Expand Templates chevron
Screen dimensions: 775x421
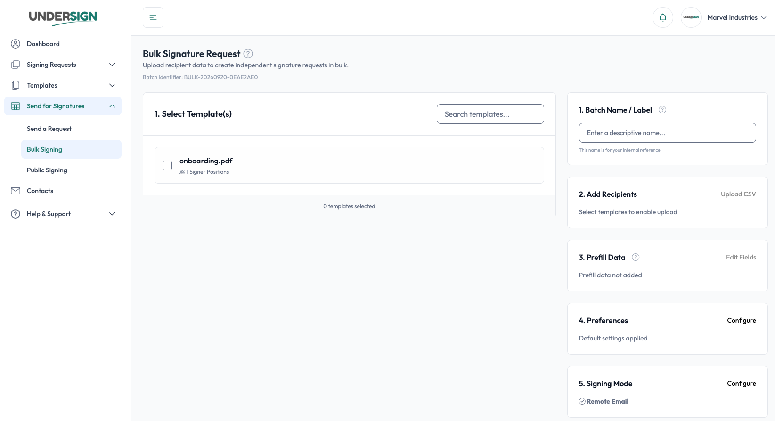[112, 85]
